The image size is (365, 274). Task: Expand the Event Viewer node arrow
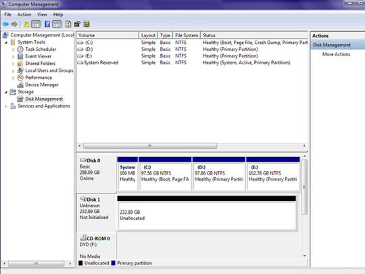click(x=14, y=57)
